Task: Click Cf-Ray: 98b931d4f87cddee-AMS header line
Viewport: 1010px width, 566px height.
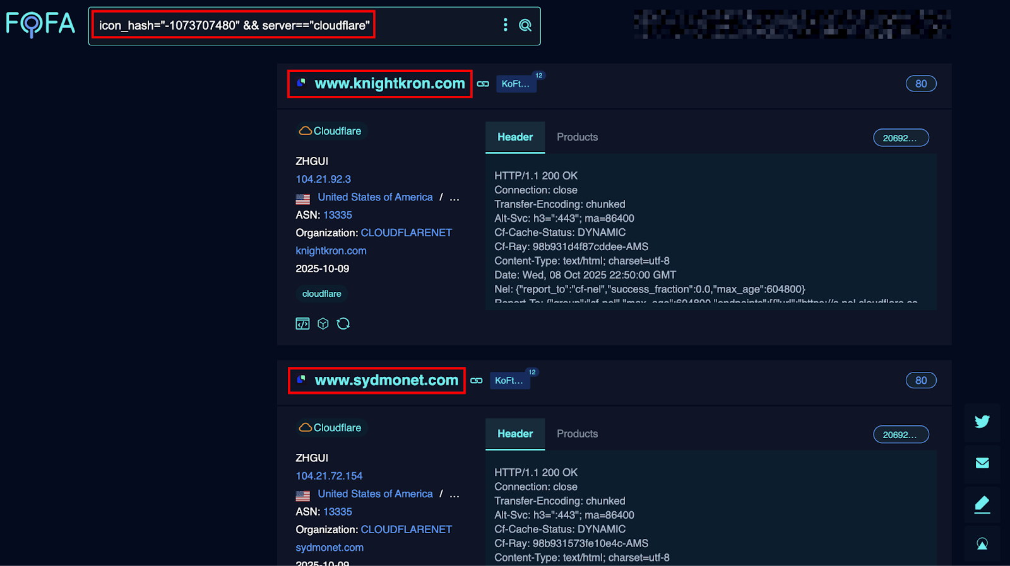Action: tap(571, 246)
